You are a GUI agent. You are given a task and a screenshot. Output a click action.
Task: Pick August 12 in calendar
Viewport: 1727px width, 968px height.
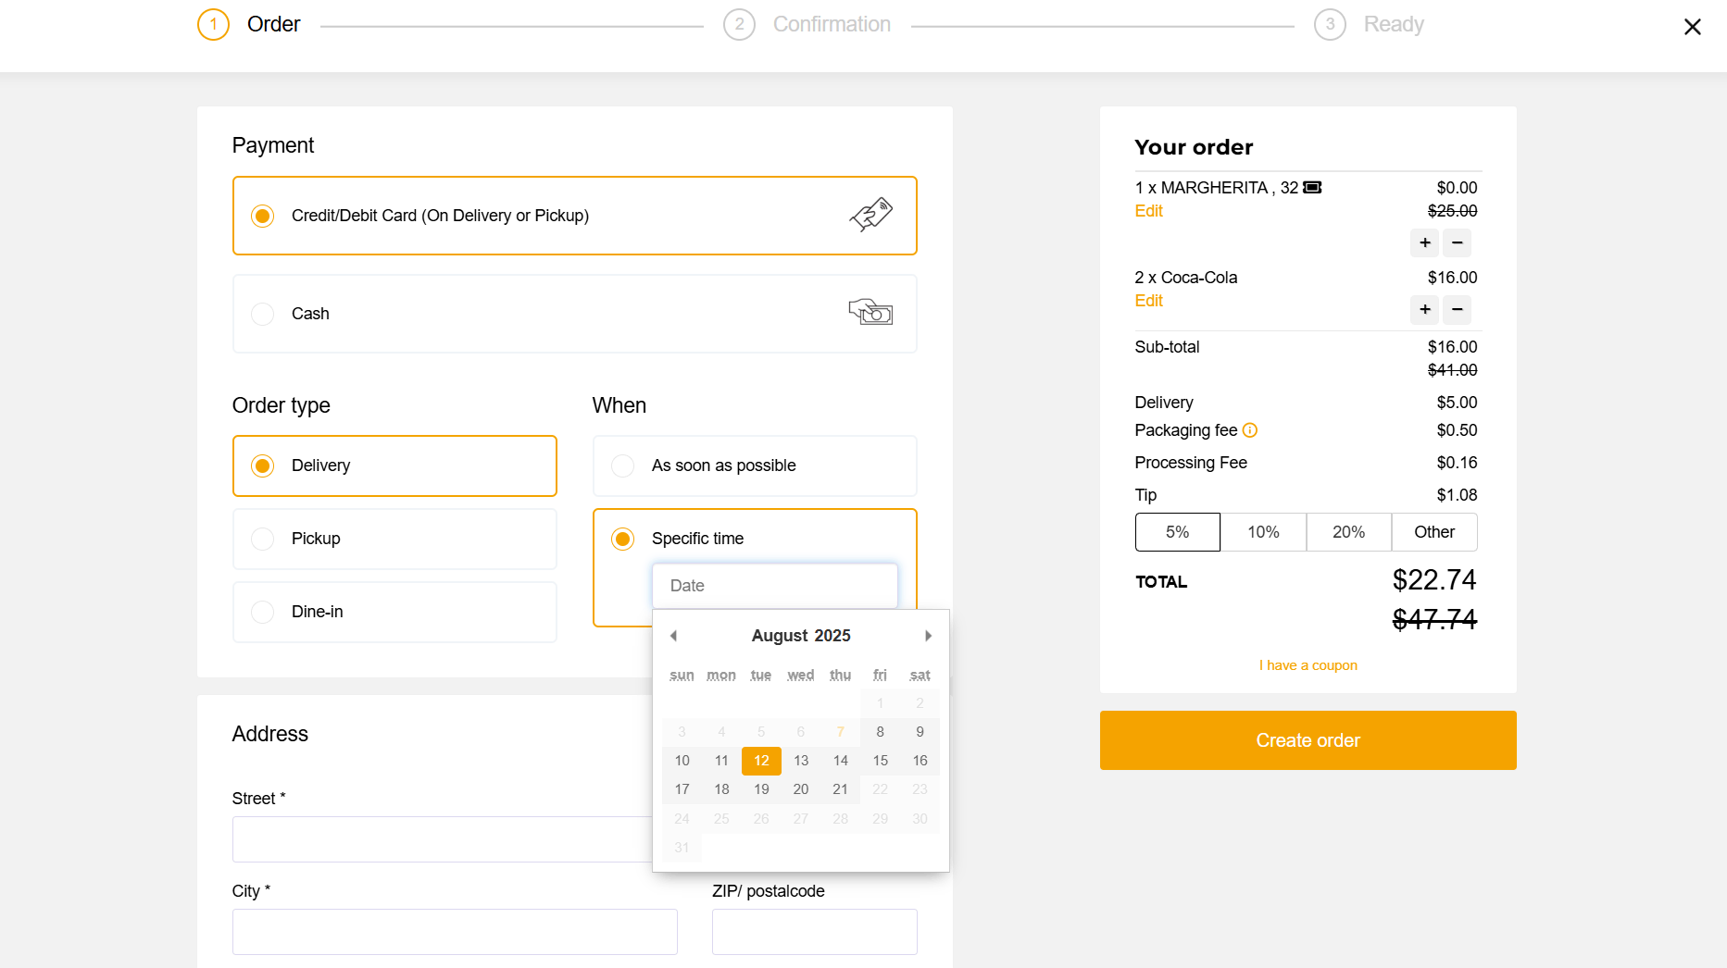pyautogui.click(x=761, y=761)
